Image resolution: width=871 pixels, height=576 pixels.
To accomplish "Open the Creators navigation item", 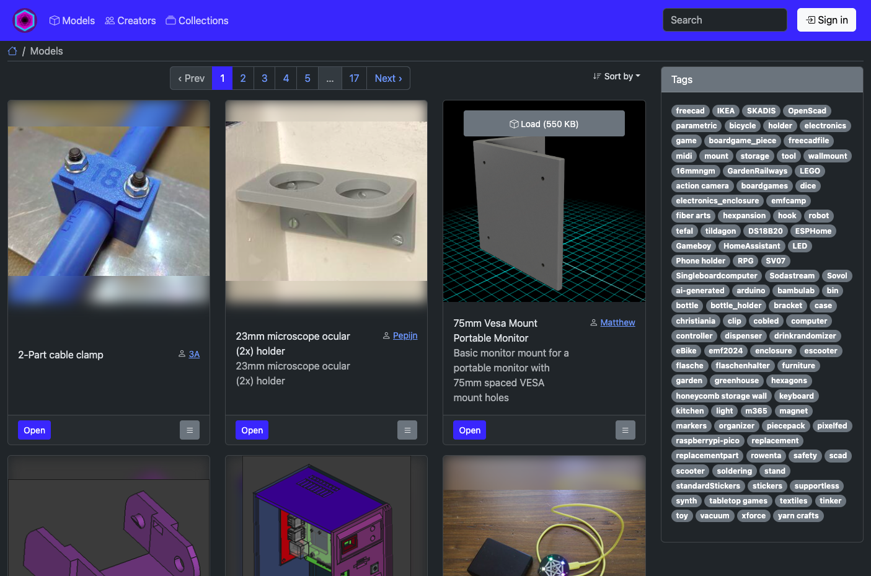I will point(130,20).
